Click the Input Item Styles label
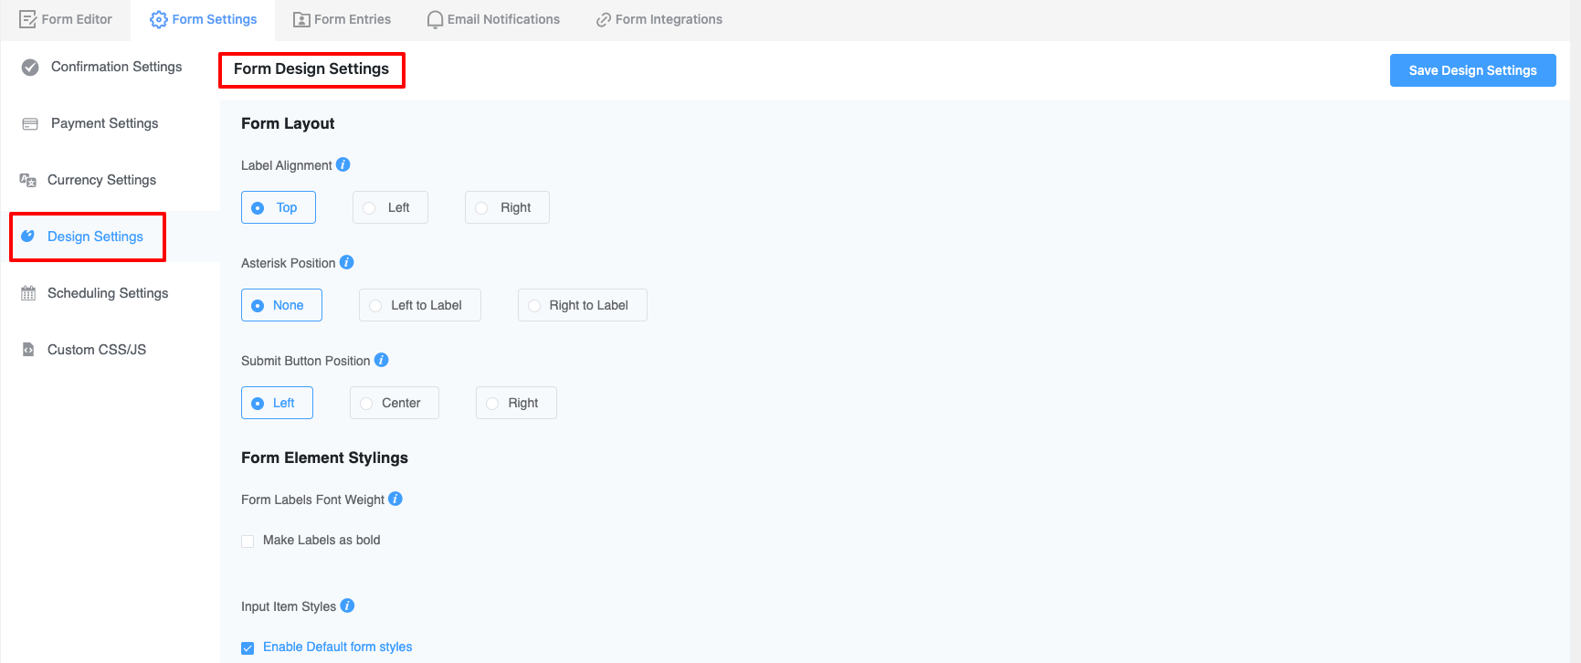 point(289,606)
